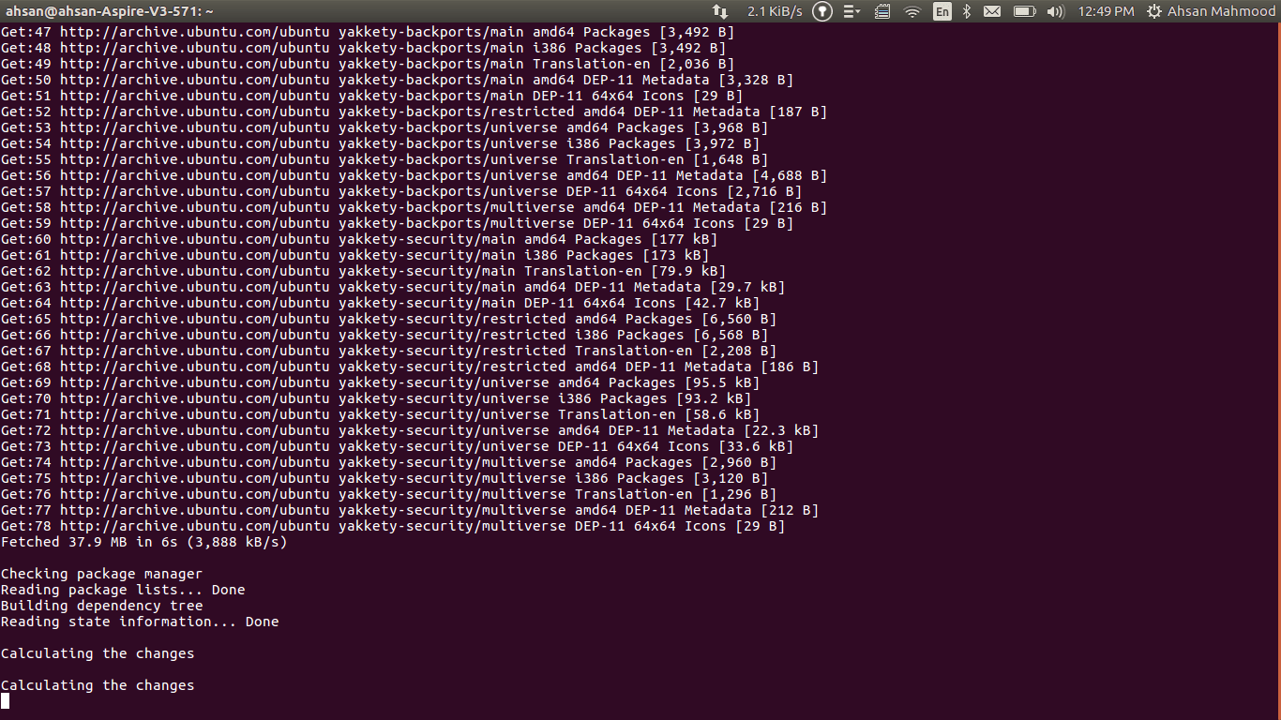1281x720 pixels.
Task: Click the Get:51 DEP-11 64x64 Icons line
Action: click(x=372, y=96)
